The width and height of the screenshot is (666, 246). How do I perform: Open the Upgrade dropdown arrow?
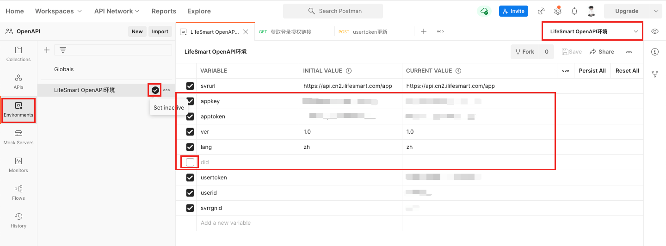656,11
